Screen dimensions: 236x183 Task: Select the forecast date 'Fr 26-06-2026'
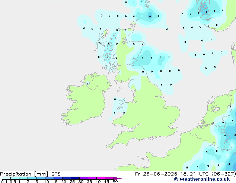(x=156, y=174)
